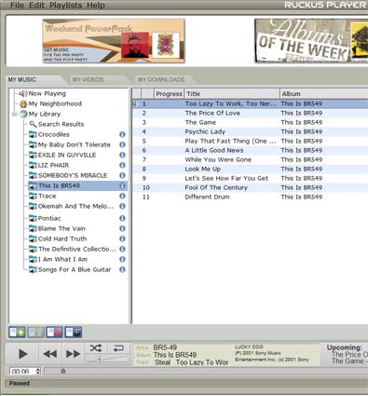Select track A Little Good News
Viewport: 368px width, 396px height.
(250, 150)
